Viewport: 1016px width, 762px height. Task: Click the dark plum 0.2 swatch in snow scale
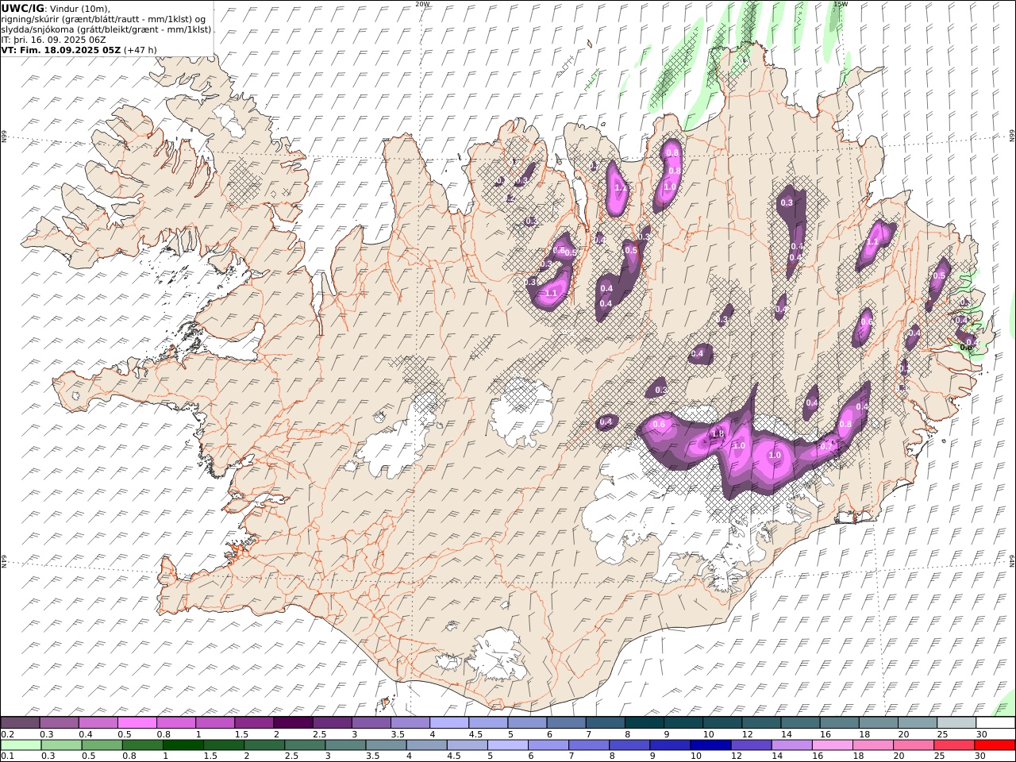tap(20, 723)
